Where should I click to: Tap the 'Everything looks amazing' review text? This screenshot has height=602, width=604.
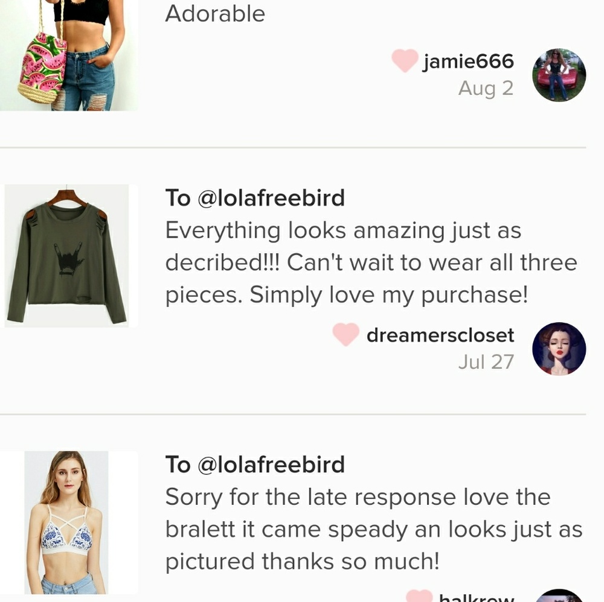371,262
